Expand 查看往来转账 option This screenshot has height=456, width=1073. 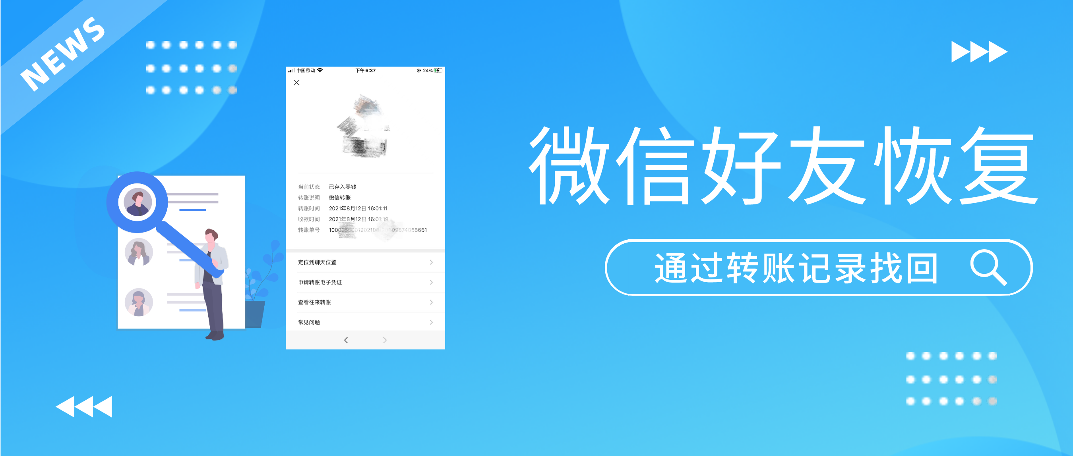370,302
